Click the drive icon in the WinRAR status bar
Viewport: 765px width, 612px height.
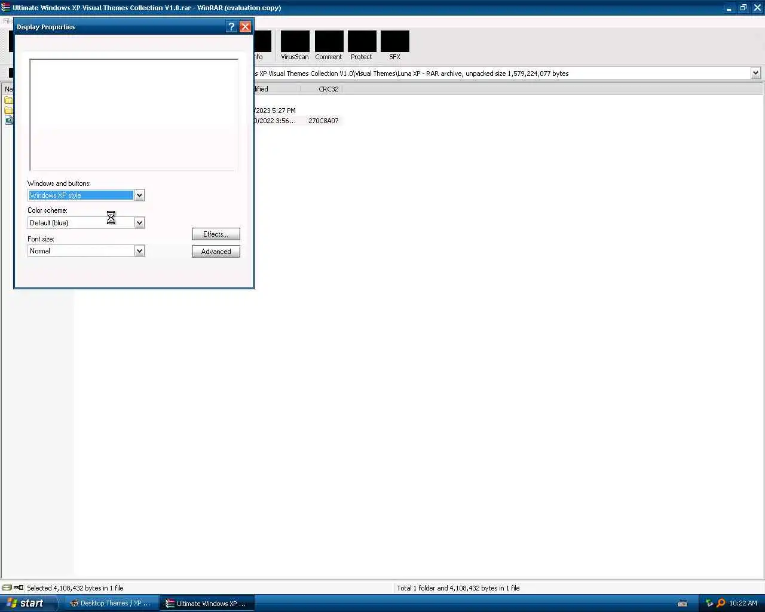tap(7, 588)
